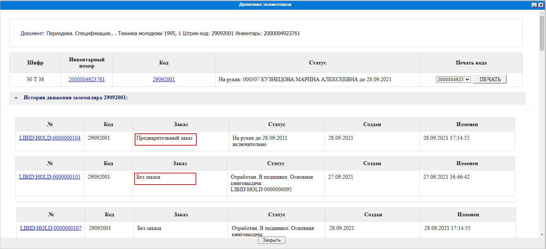546x249 pixels.
Task: Click code 29092001 in row 0000000104
Action: [99, 138]
